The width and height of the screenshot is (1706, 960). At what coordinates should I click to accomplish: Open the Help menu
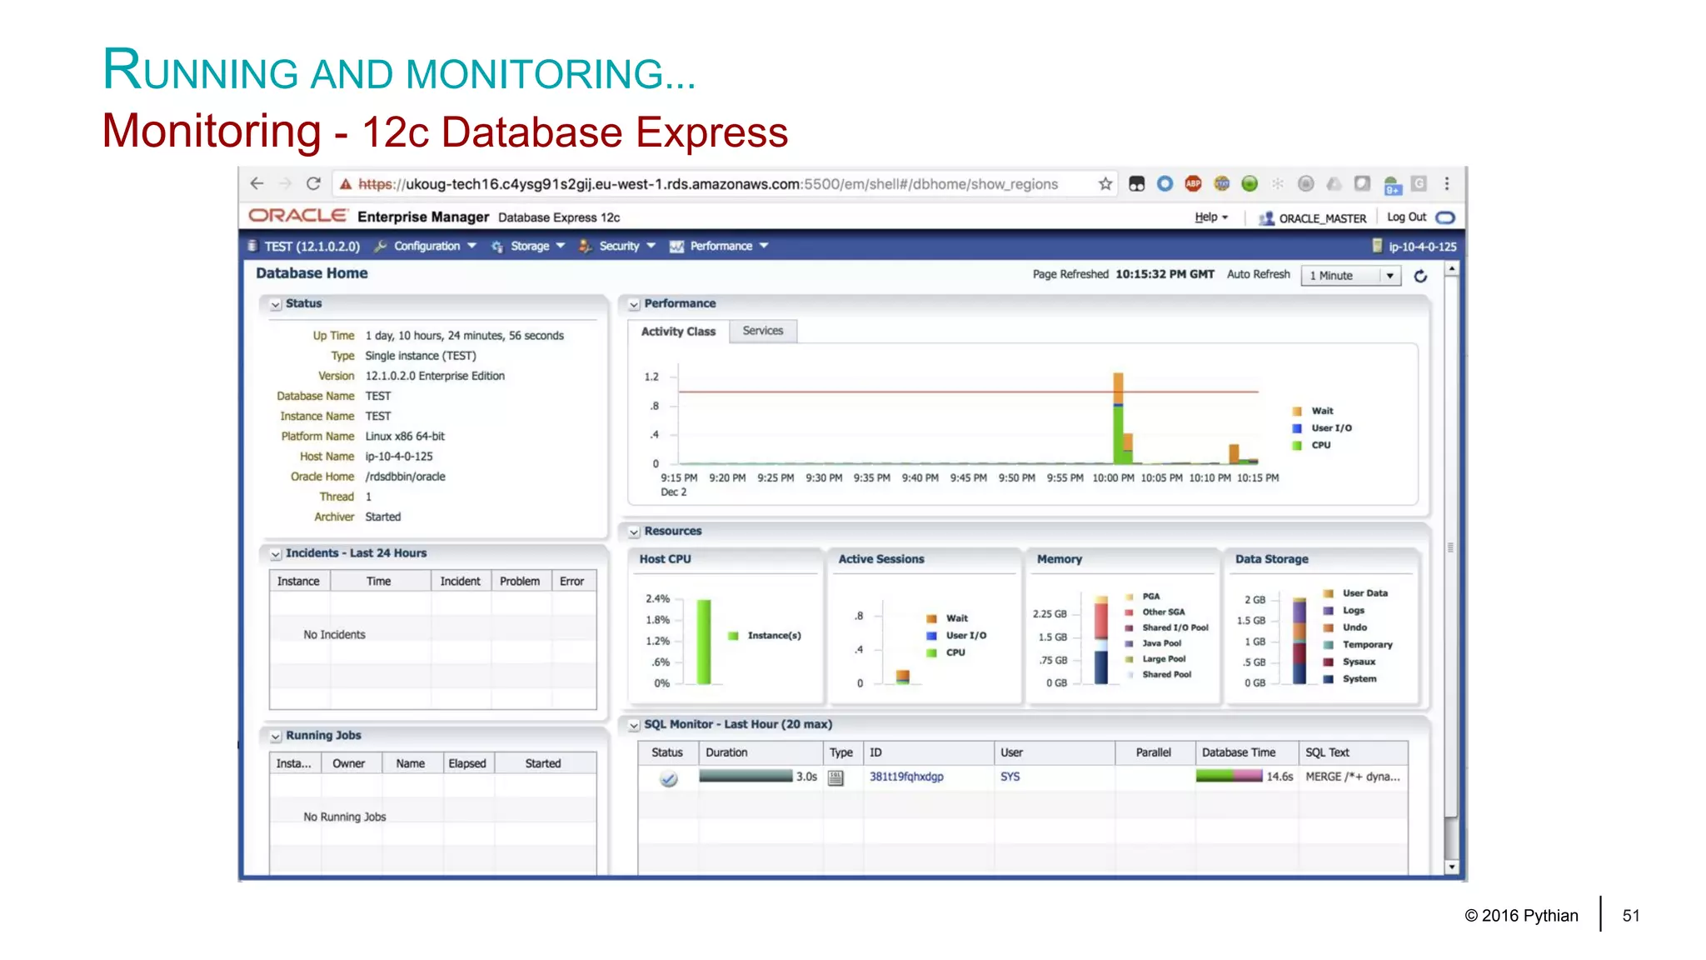coord(1211,217)
